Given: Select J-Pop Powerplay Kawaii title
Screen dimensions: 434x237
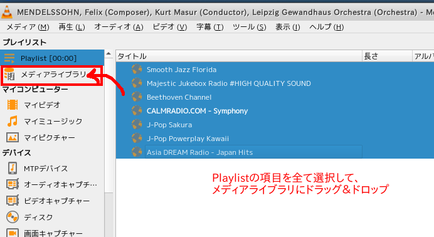Looking at the screenshot, I should pos(188,139).
